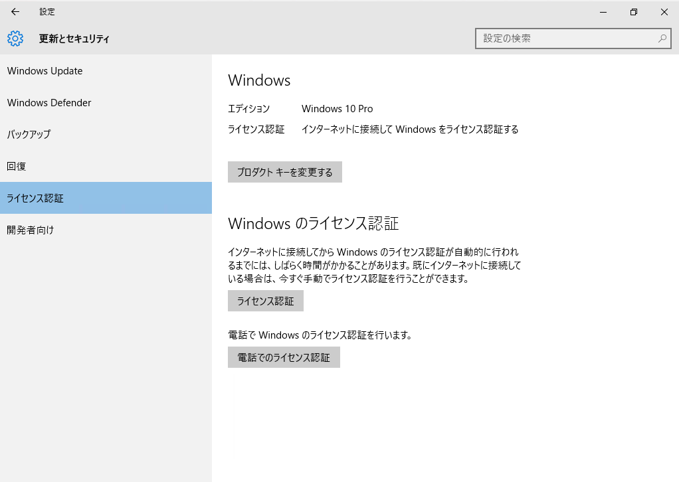679x482 pixels.
Task: Click the back arrow icon
Action: click(x=15, y=12)
